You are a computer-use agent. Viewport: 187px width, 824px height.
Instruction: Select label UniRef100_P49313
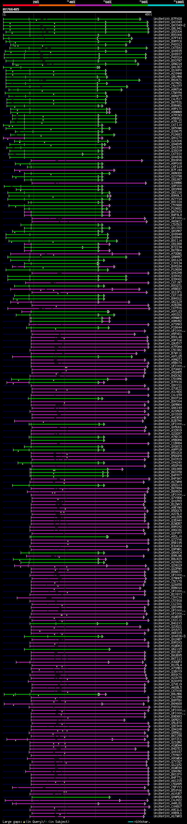coord(168,44)
